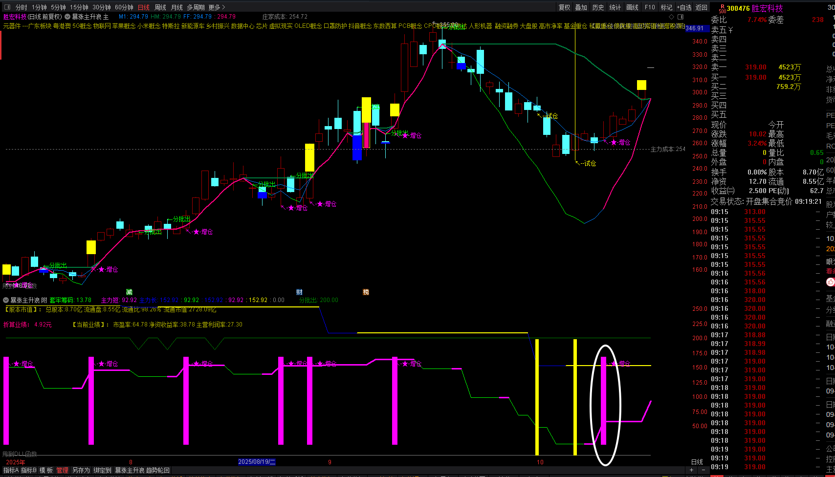
Task: Select the 周线 weekly chart tab
Action: pyautogui.click(x=160, y=7)
